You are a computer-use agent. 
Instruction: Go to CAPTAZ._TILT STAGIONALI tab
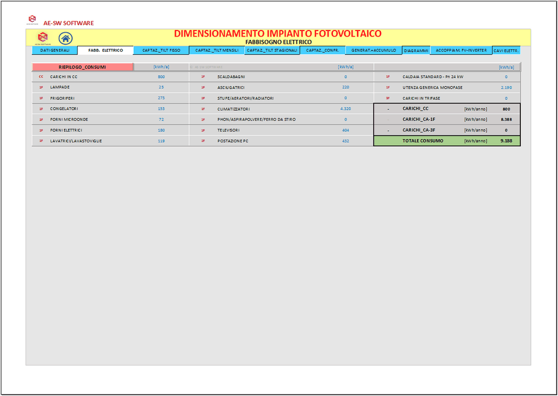[x=272, y=50]
